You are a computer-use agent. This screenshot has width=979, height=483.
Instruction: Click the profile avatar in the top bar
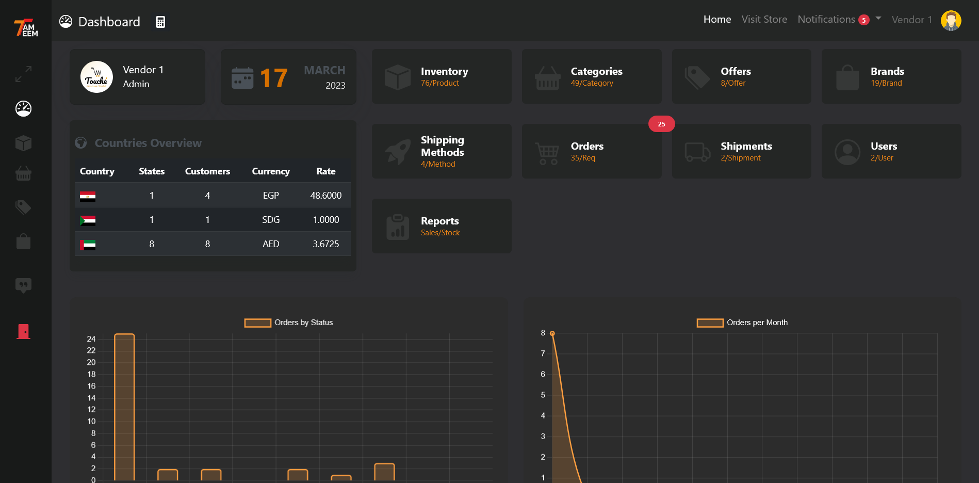(951, 21)
